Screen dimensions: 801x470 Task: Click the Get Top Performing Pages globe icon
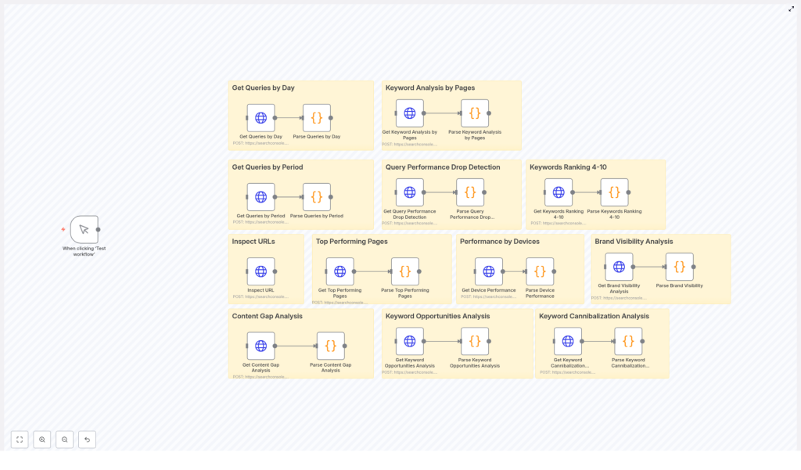(338, 271)
